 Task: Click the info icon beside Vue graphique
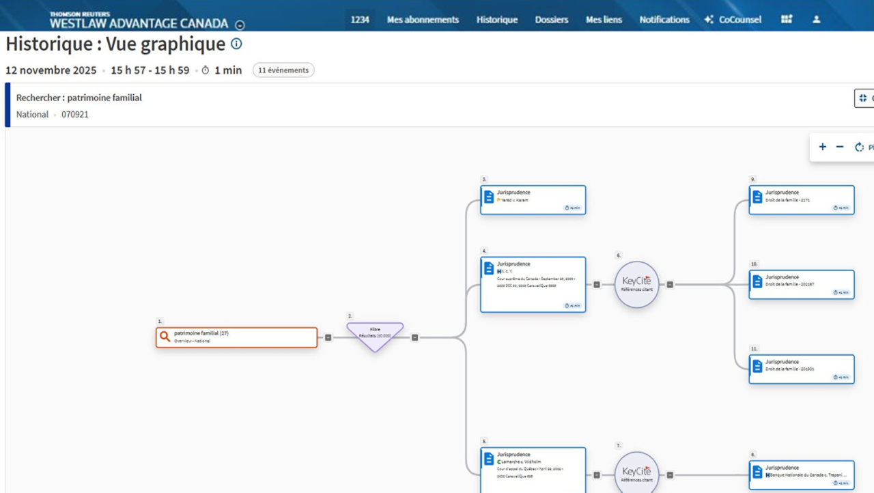(x=236, y=44)
